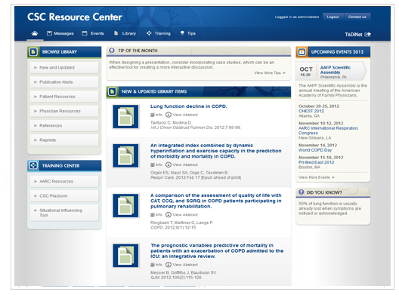This screenshot has height=295, width=399.
Task: Open References in Browse Library
Action: point(64,125)
